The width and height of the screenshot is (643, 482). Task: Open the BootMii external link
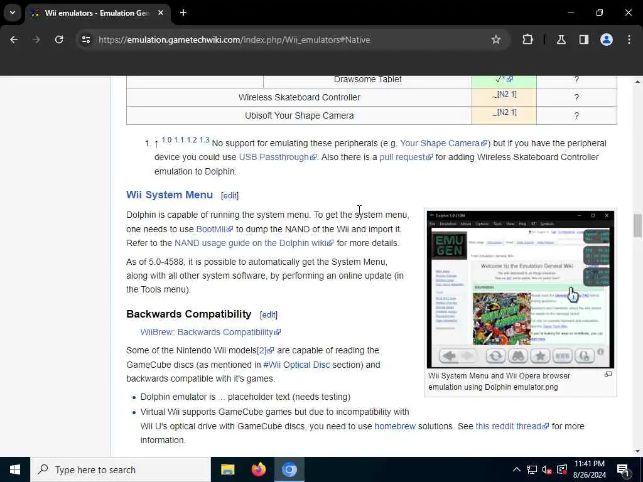(214, 229)
